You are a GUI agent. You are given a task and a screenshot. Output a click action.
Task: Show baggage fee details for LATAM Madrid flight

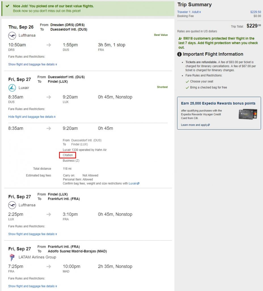tap(33, 286)
